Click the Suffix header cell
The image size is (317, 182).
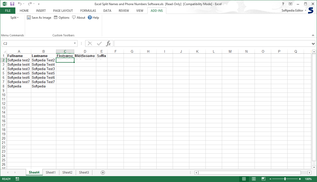pos(102,56)
